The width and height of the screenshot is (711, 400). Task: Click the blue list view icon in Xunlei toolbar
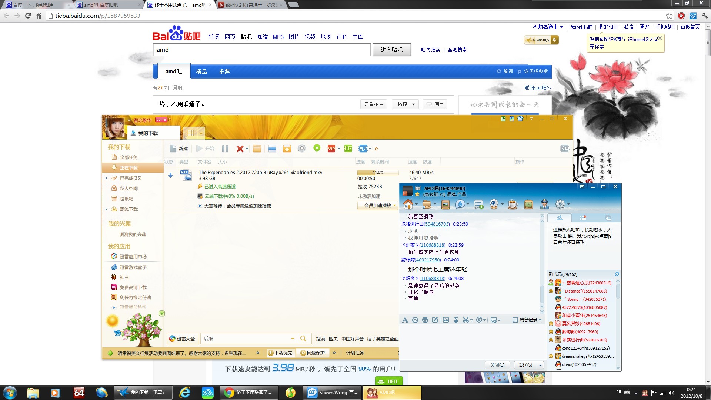272,149
